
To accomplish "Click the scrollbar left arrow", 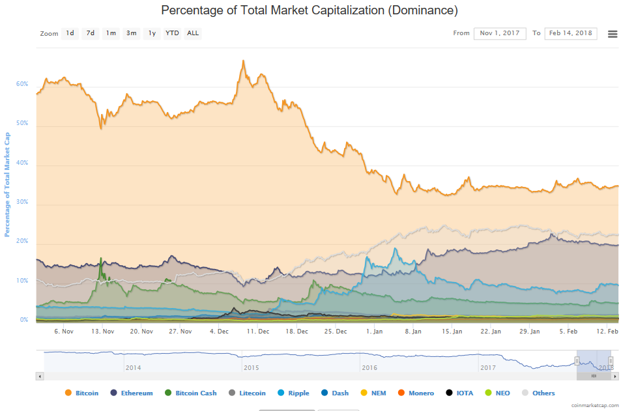I will click(x=40, y=376).
